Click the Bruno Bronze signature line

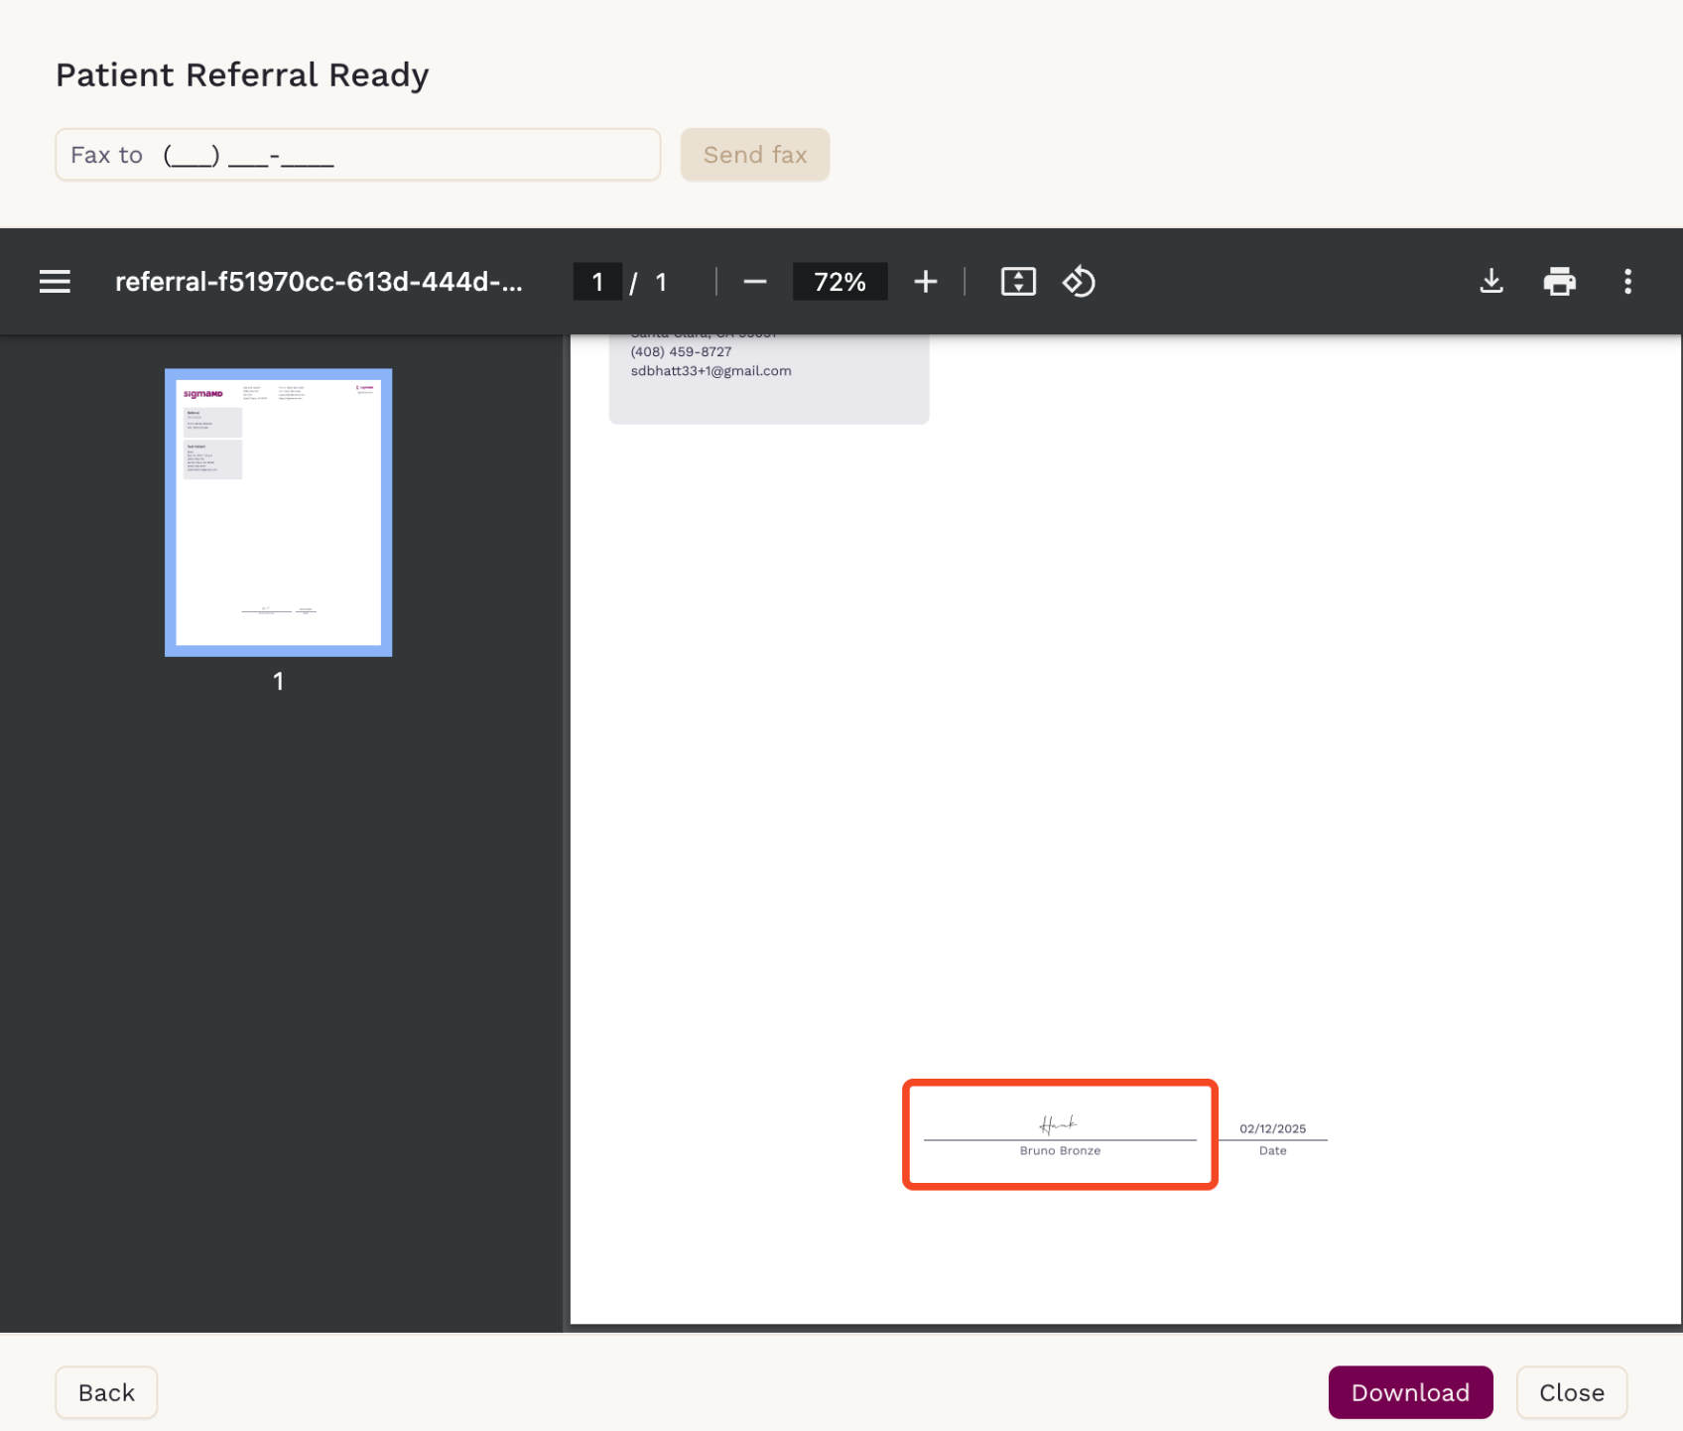click(1060, 1140)
